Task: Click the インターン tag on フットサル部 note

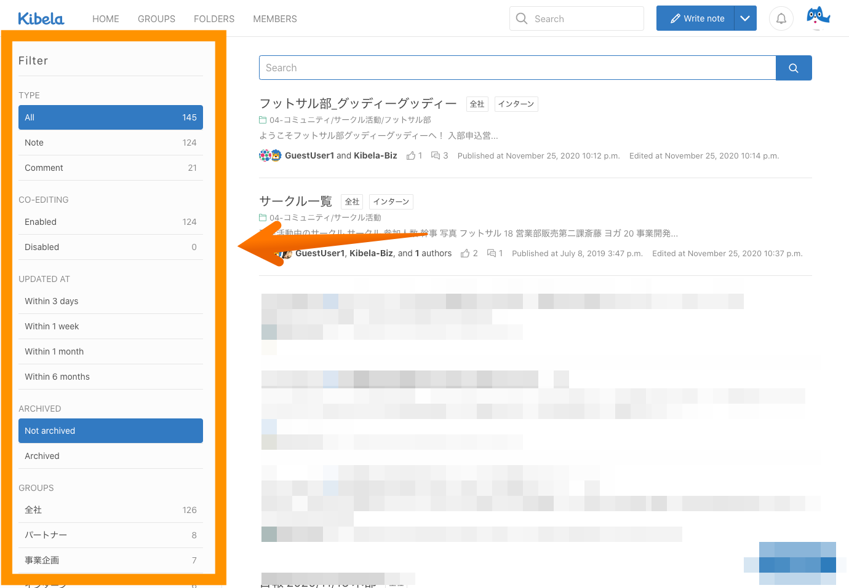Action: point(516,104)
